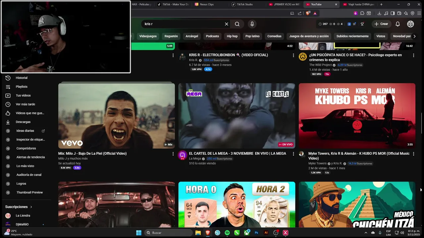Open options for Mix: Milo J video
The width and height of the screenshot is (424, 238).
point(173,154)
